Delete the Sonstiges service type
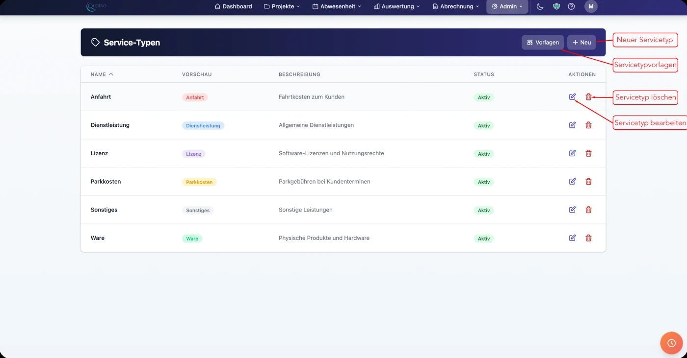The height and width of the screenshot is (358, 687). (x=588, y=210)
